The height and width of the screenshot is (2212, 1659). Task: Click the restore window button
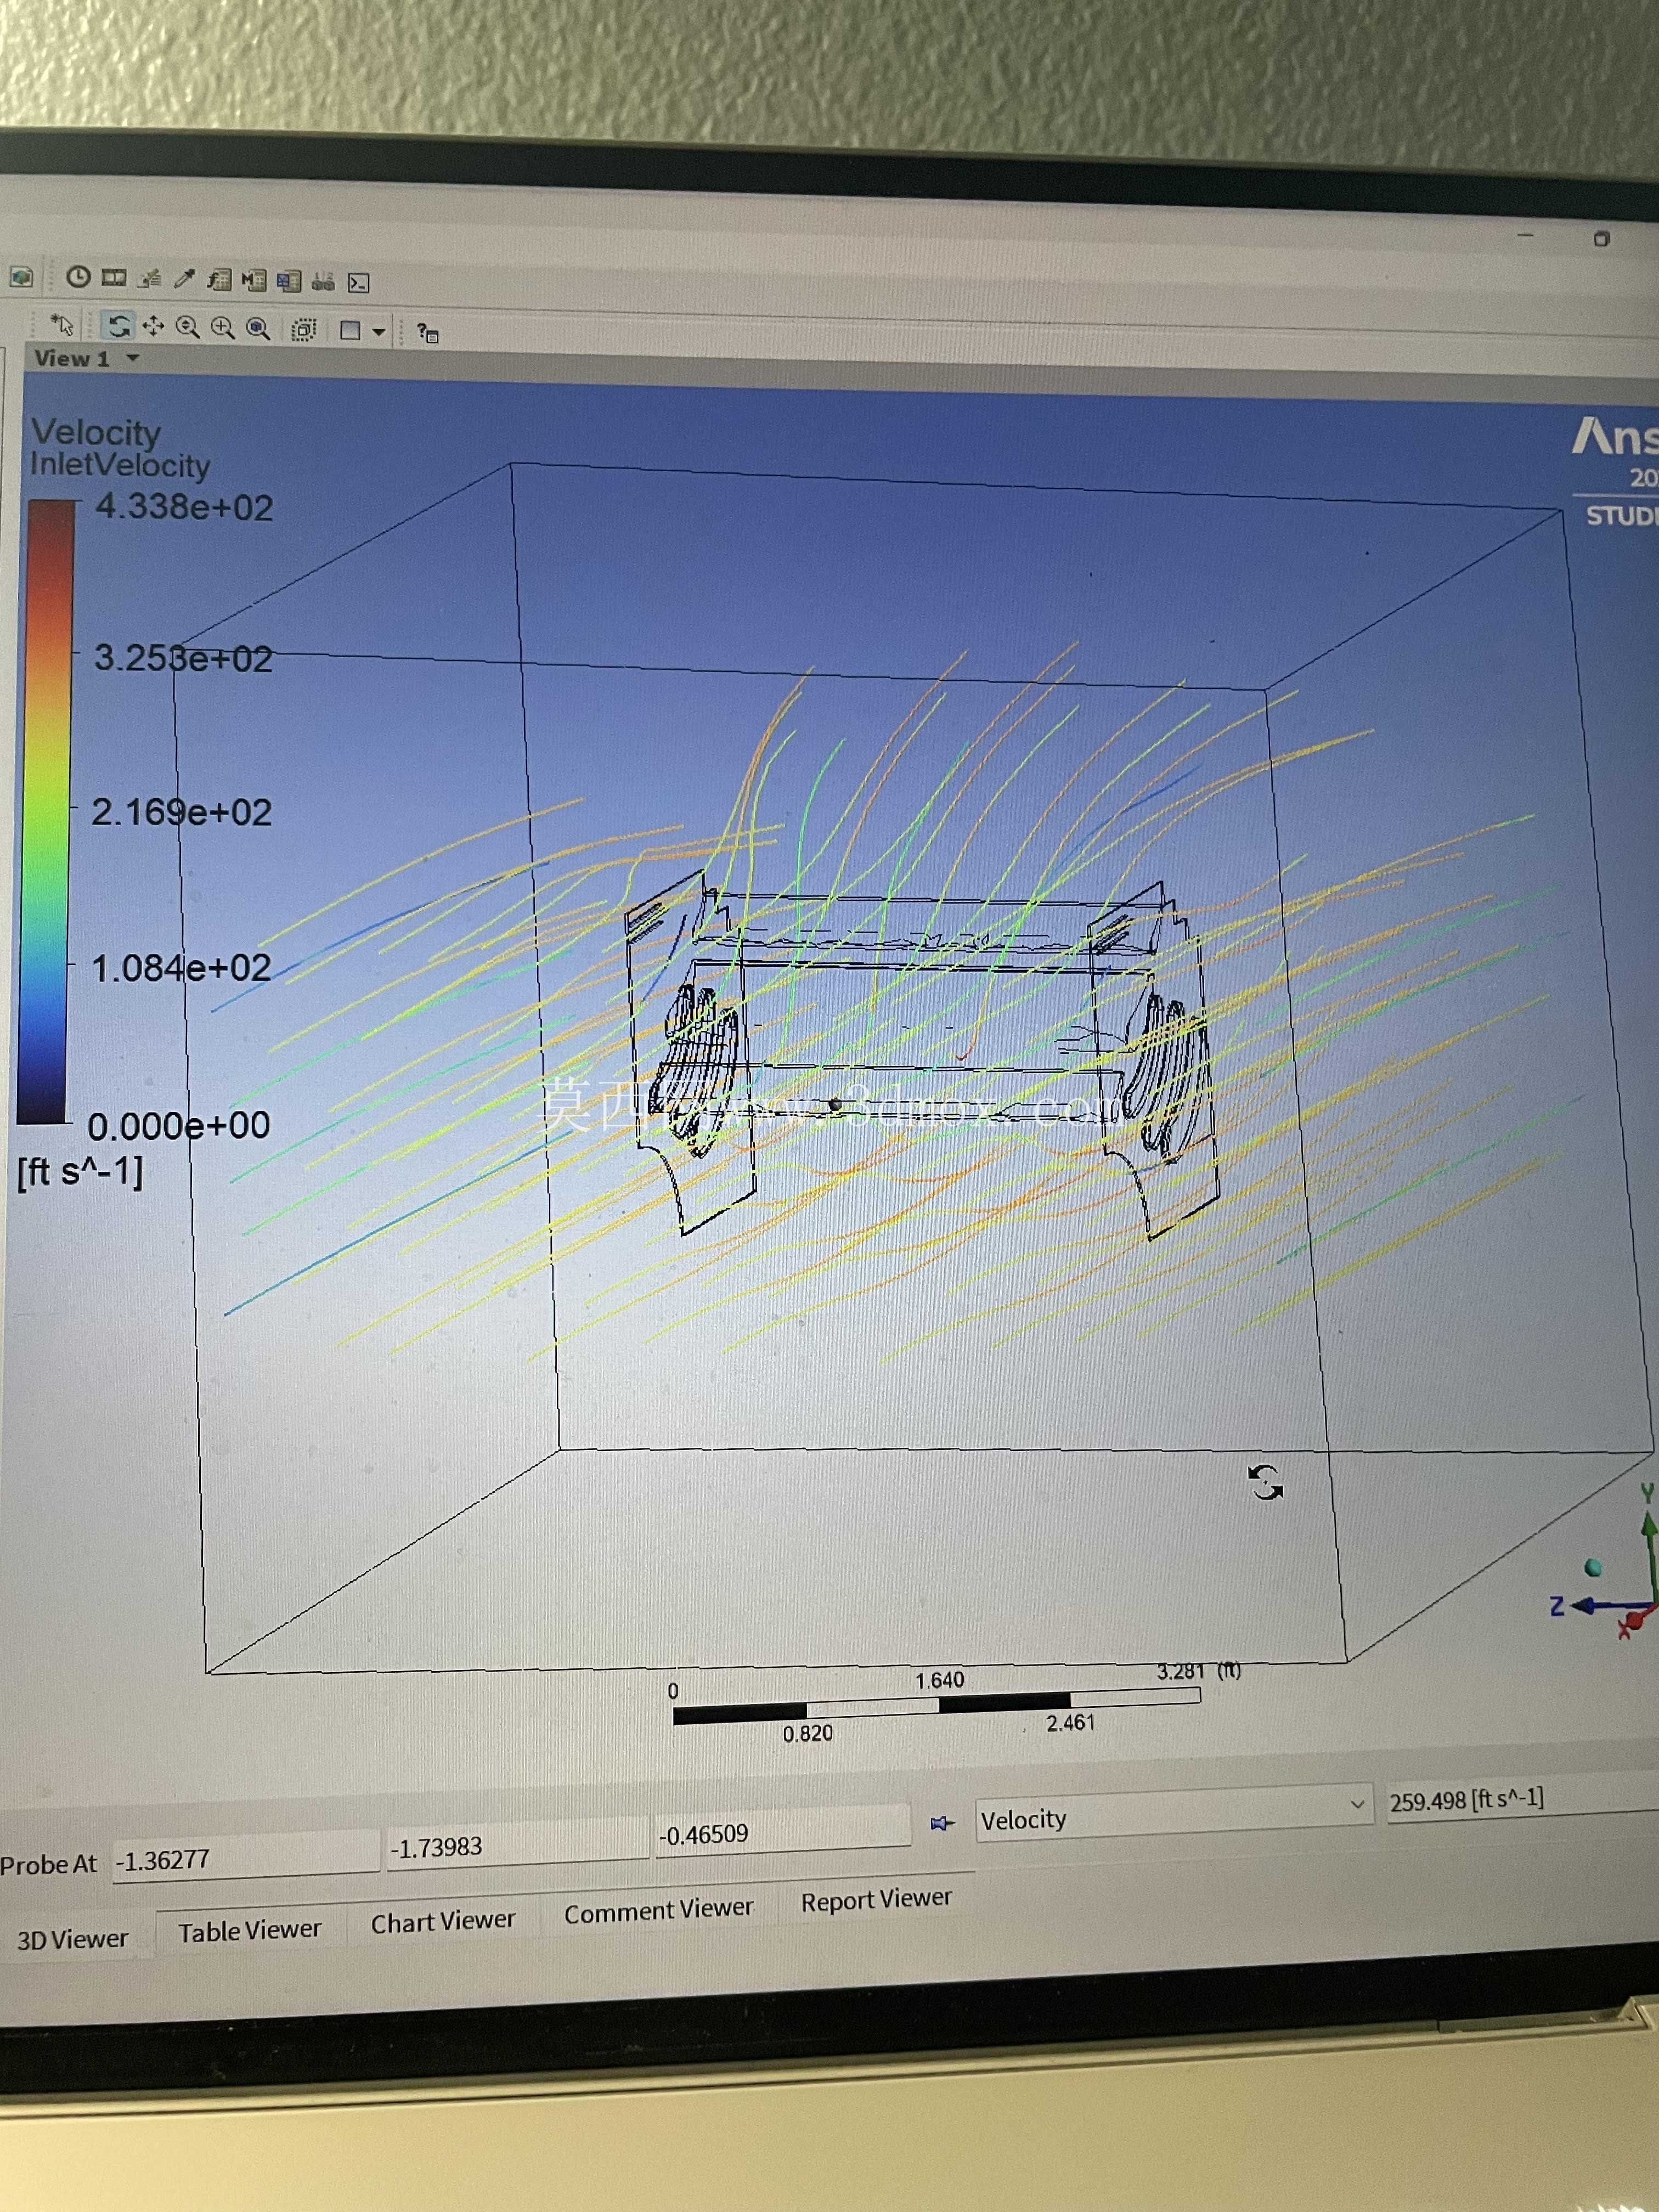tap(1602, 239)
